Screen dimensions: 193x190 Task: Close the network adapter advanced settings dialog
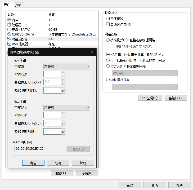tap(92, 52)
